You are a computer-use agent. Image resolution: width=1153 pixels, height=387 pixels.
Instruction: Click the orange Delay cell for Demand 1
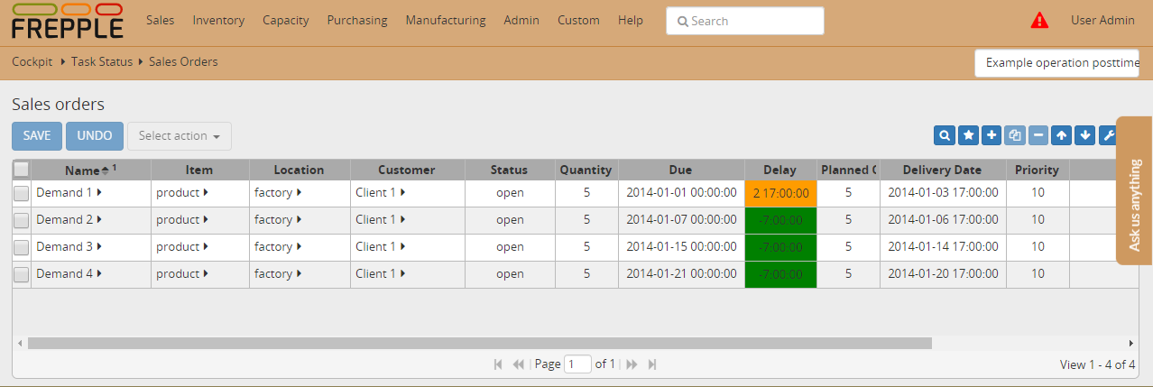coord(780,193)
